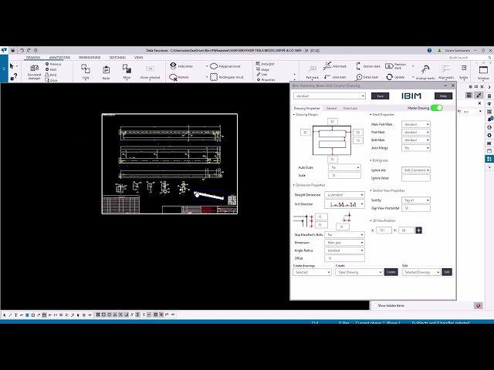Click the Ignore Value input field

(x=416, y=178)
